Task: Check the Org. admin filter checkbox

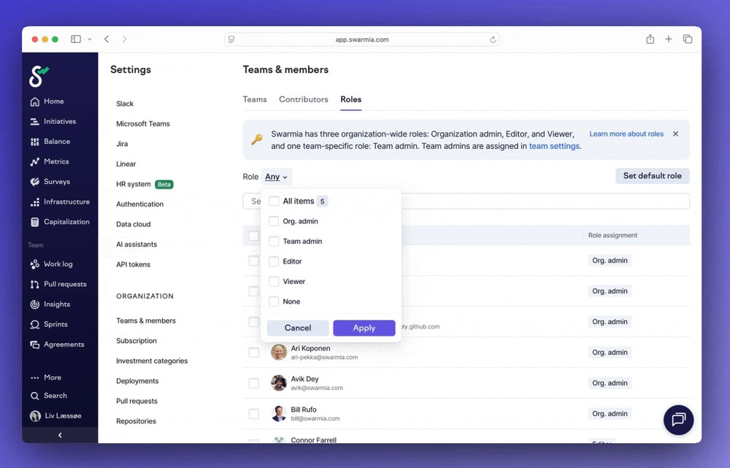Action: click(274, 221)
